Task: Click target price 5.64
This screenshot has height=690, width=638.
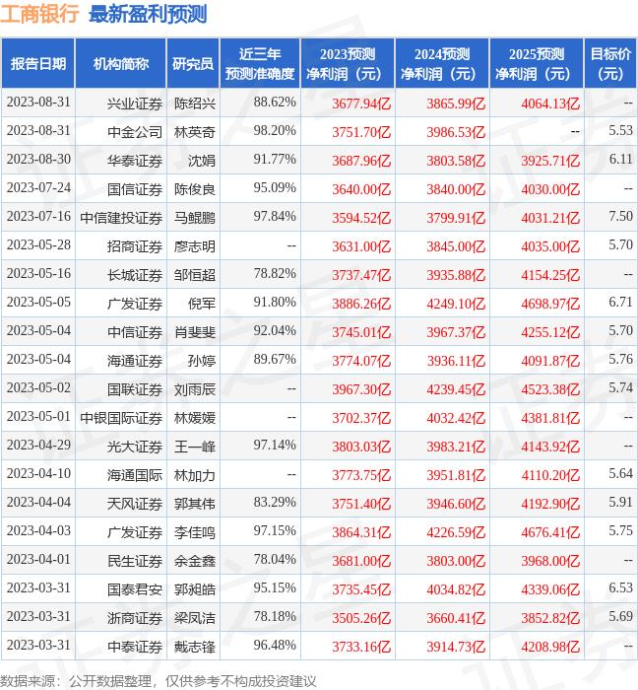Action: coord(621,474)
